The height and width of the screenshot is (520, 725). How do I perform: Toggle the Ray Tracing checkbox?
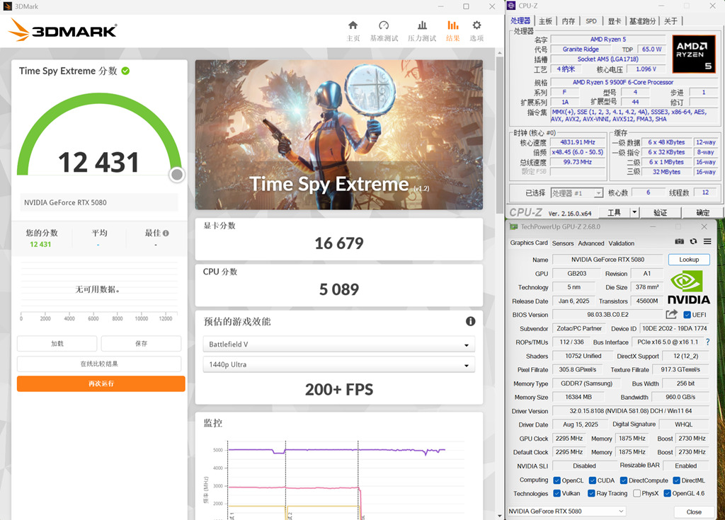point(592,494)
